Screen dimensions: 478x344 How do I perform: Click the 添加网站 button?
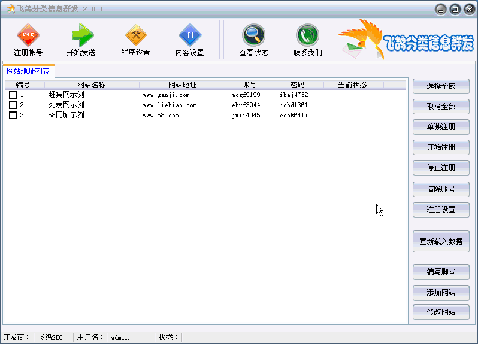click(441, 293)
